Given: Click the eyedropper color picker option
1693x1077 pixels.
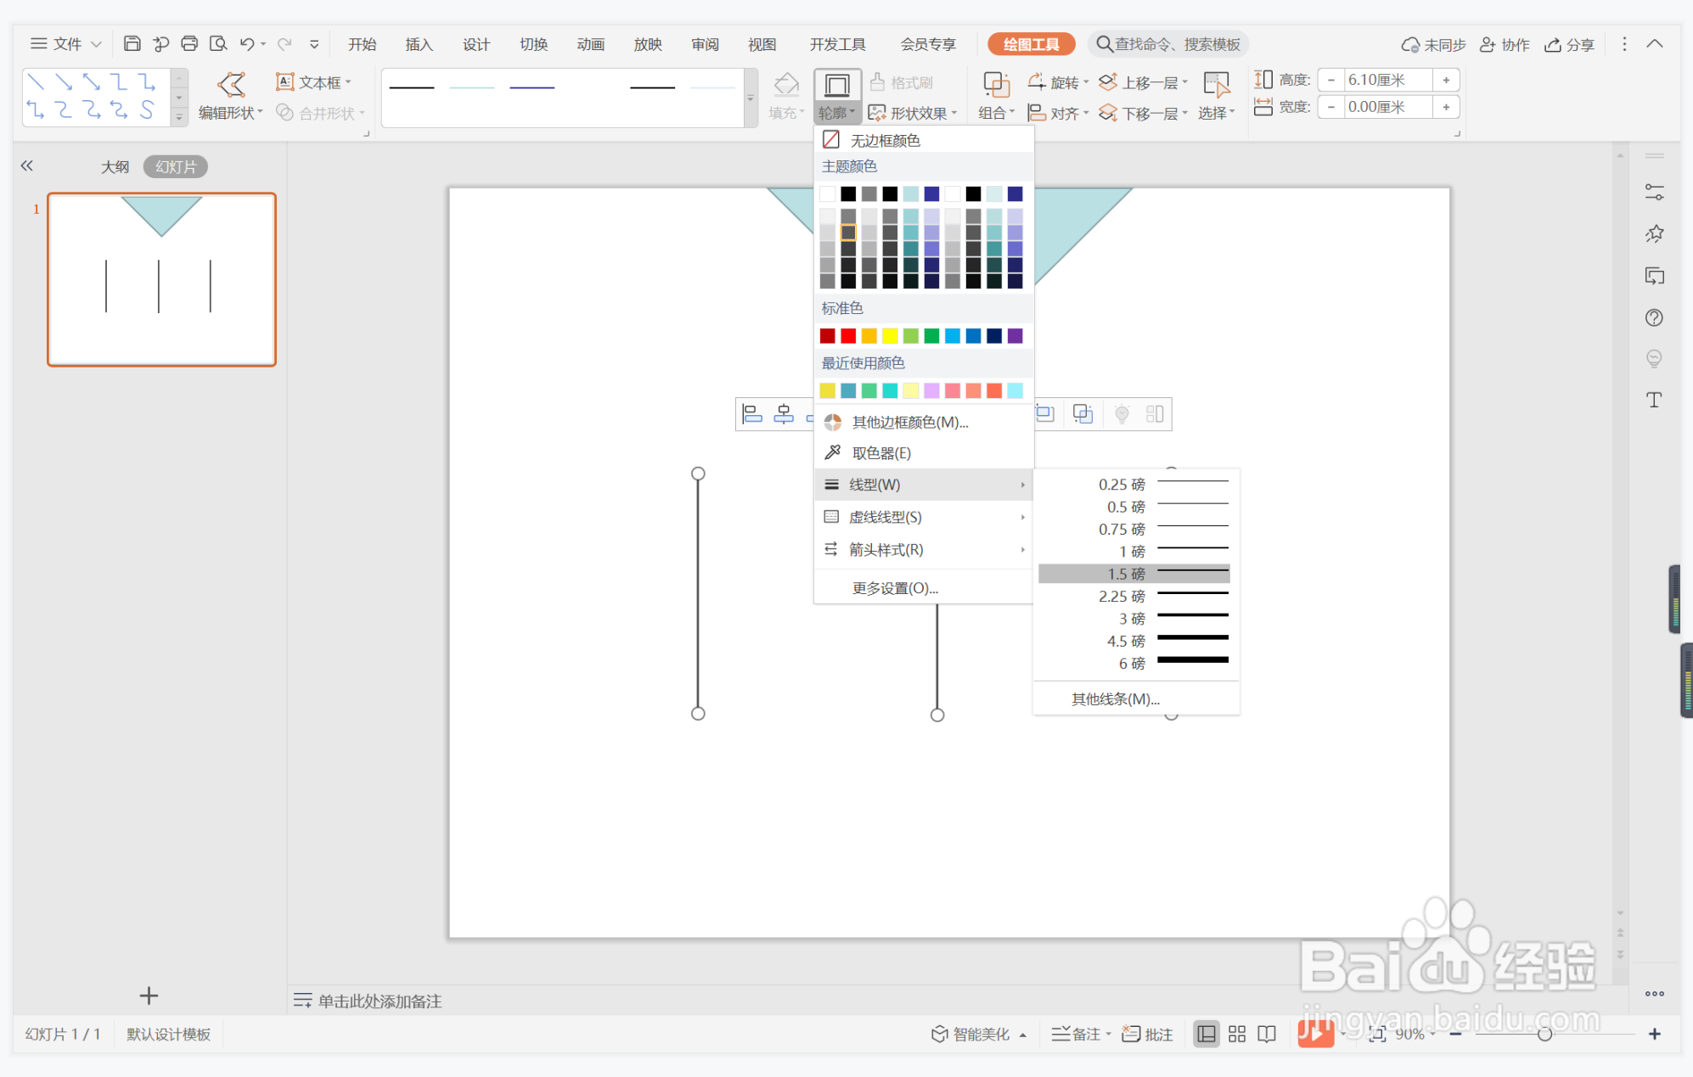Looking at the screenshot, I should click(880, 453).
